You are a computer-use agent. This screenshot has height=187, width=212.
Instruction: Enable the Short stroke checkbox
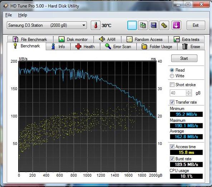pyautogui.click(x=172, y=85)
